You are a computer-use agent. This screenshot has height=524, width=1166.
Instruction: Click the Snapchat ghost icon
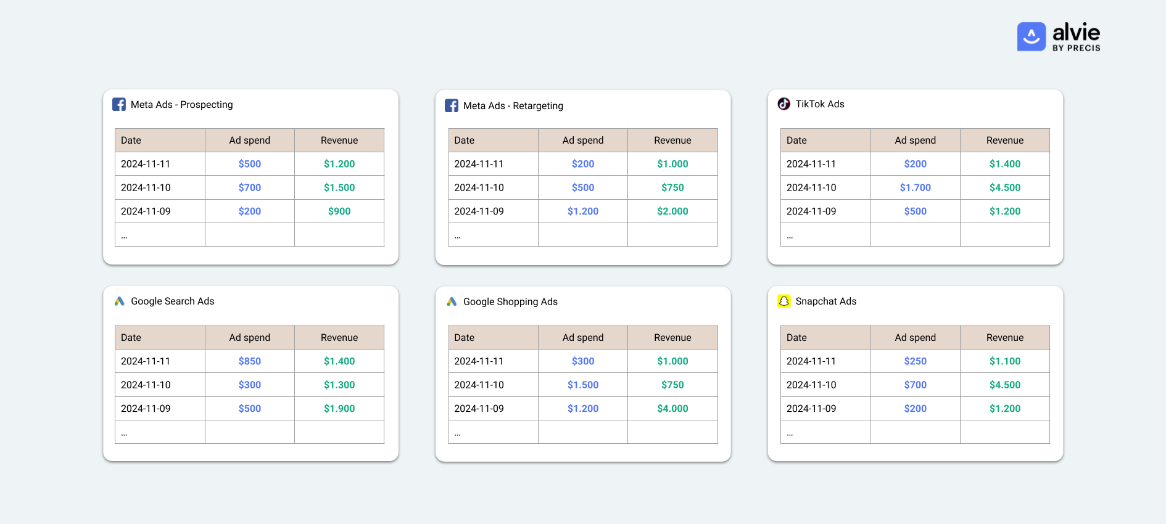pyautogui.click(x=784, y=301)
